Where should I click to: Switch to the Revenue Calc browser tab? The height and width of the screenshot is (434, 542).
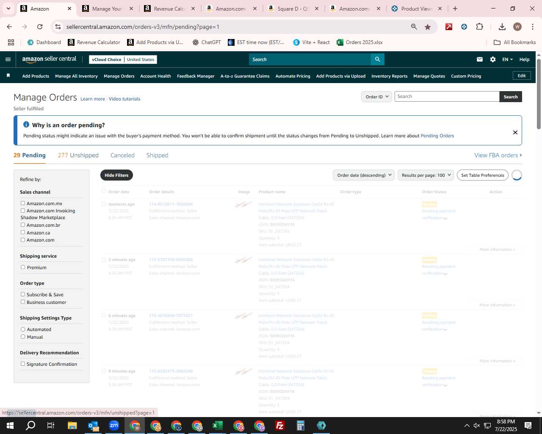point(169,8)
